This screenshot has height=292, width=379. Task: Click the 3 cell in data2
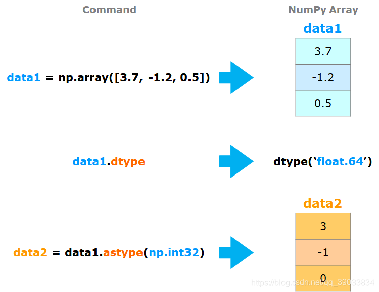point(323,226)
